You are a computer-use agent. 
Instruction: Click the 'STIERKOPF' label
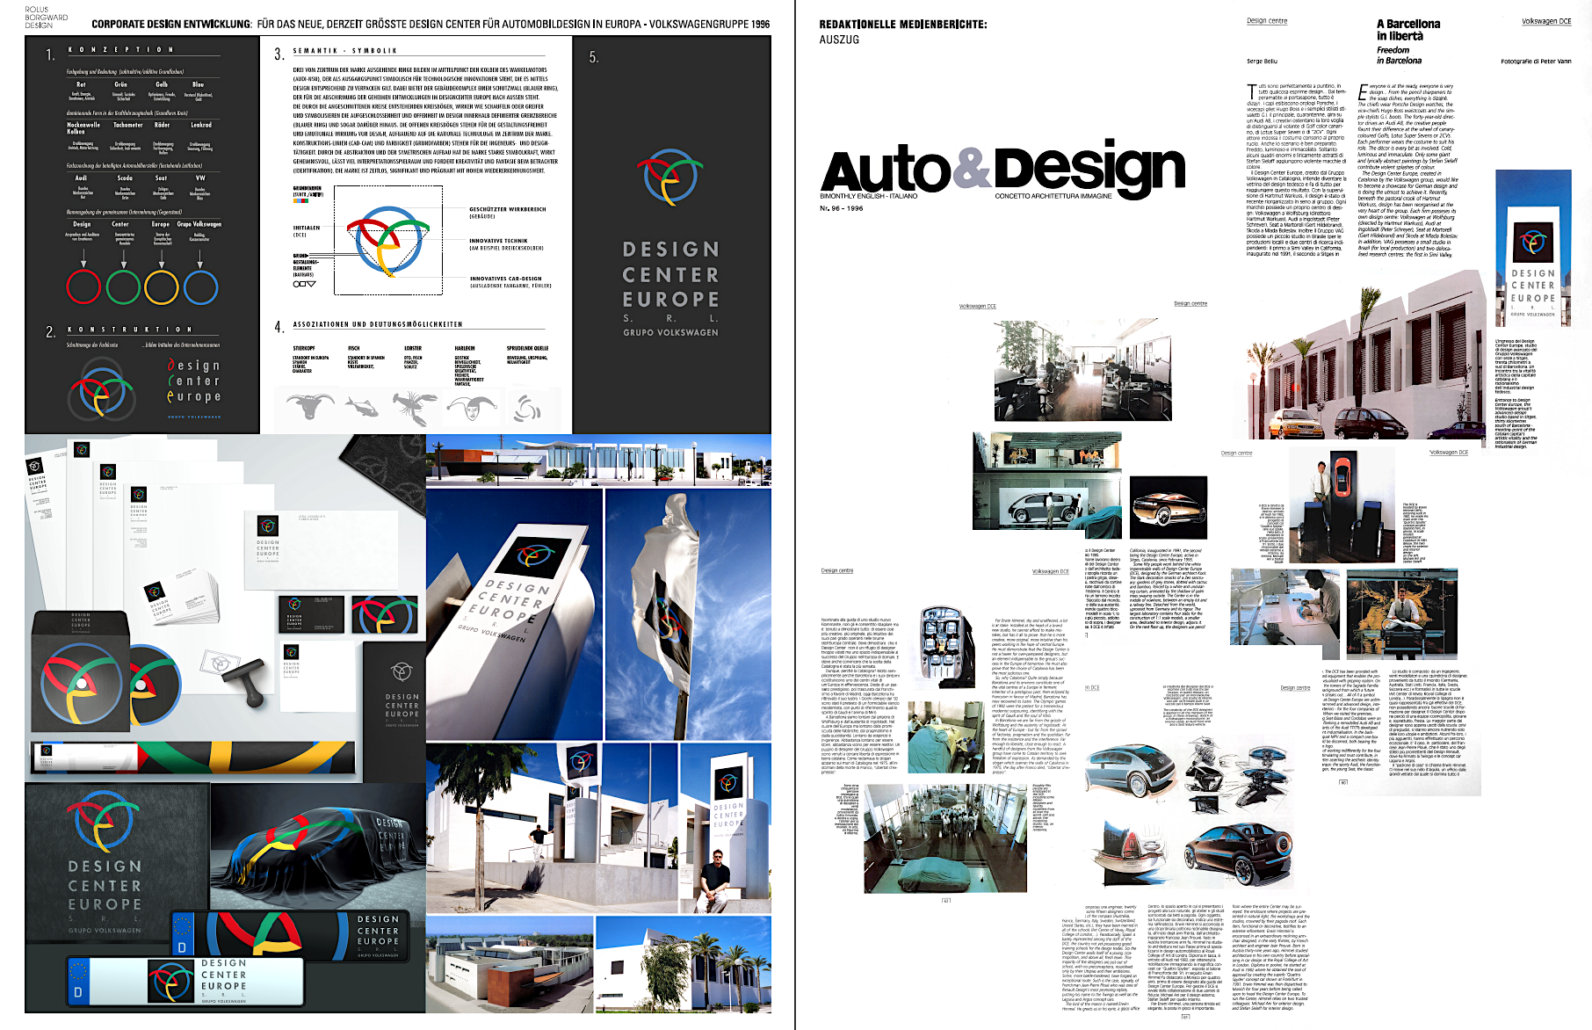[x=304, y=348]
